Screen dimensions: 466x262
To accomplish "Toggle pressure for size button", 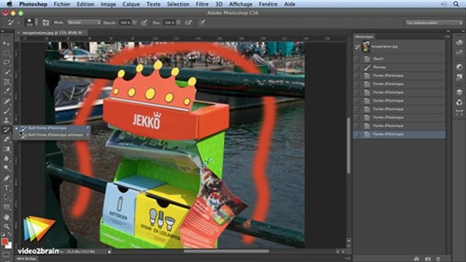I will tap(202, 23).
